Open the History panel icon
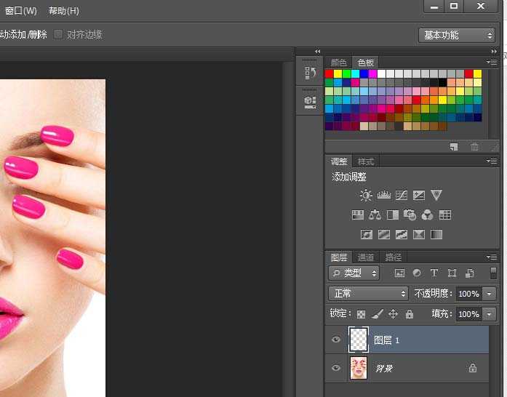This screenshot has height=397, width=507. point(310,73)
